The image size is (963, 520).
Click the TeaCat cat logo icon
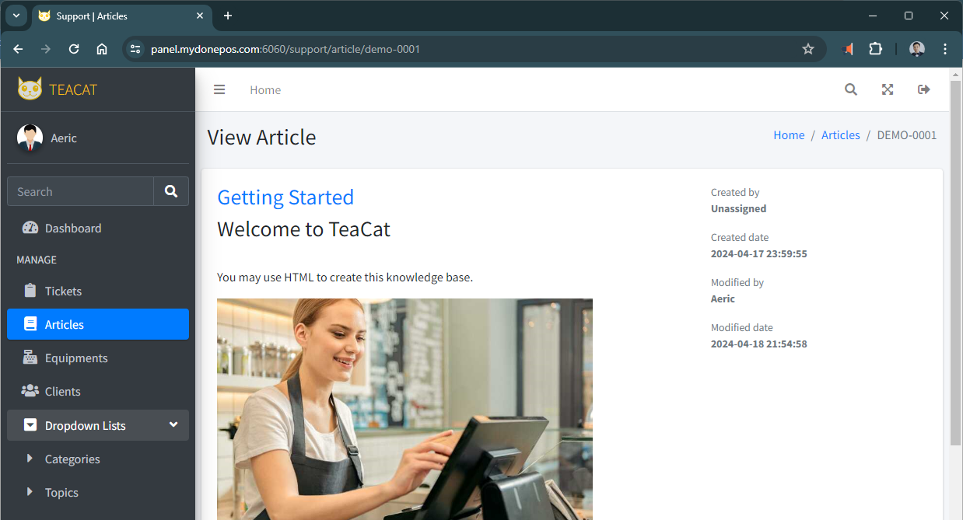coord(30,89)
